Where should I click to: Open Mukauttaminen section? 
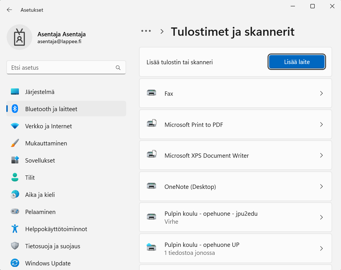(66, 143)
